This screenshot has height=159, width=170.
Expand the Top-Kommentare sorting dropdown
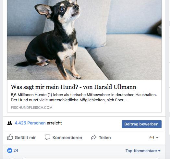143,151
